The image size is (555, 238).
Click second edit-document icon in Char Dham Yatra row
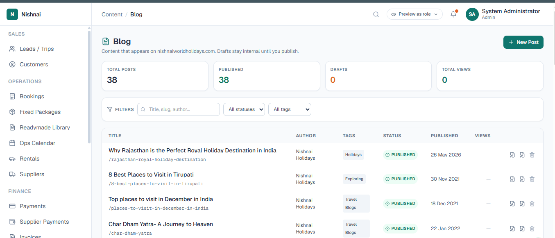[522, 229]
